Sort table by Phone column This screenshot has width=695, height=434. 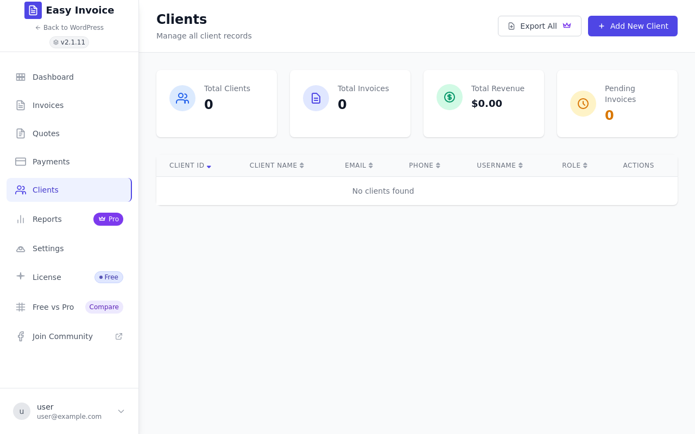pyautogui.click(x=425, y=165)
